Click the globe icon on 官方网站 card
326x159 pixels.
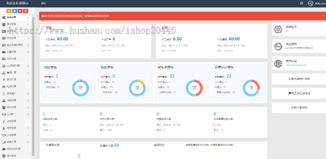(278, 63)
